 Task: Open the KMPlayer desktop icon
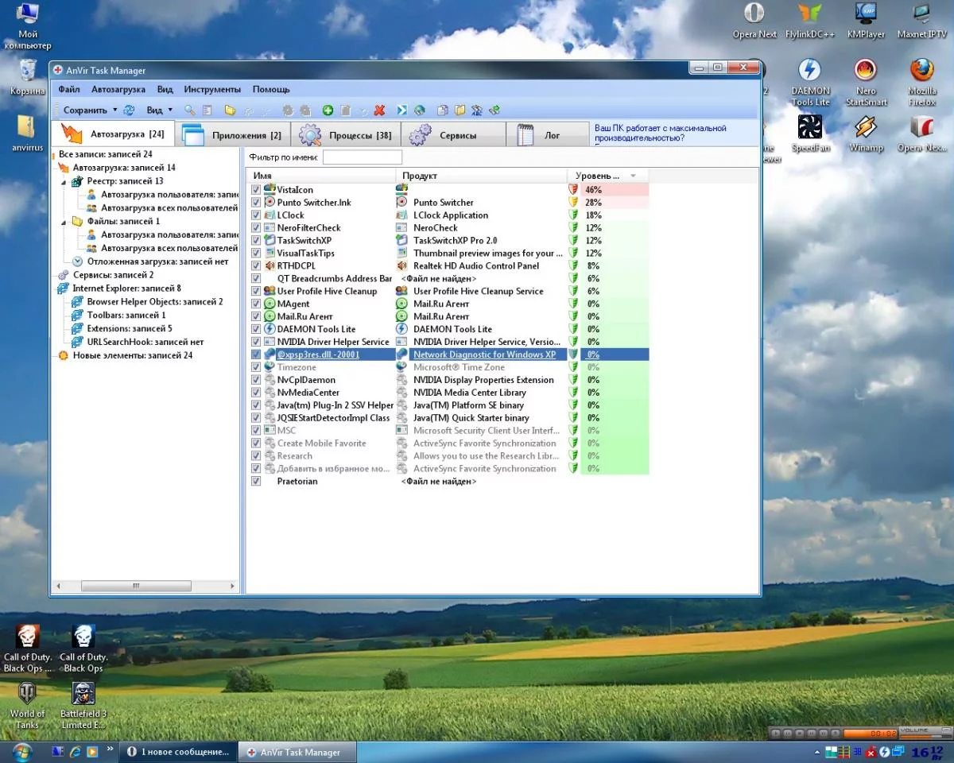866,21
